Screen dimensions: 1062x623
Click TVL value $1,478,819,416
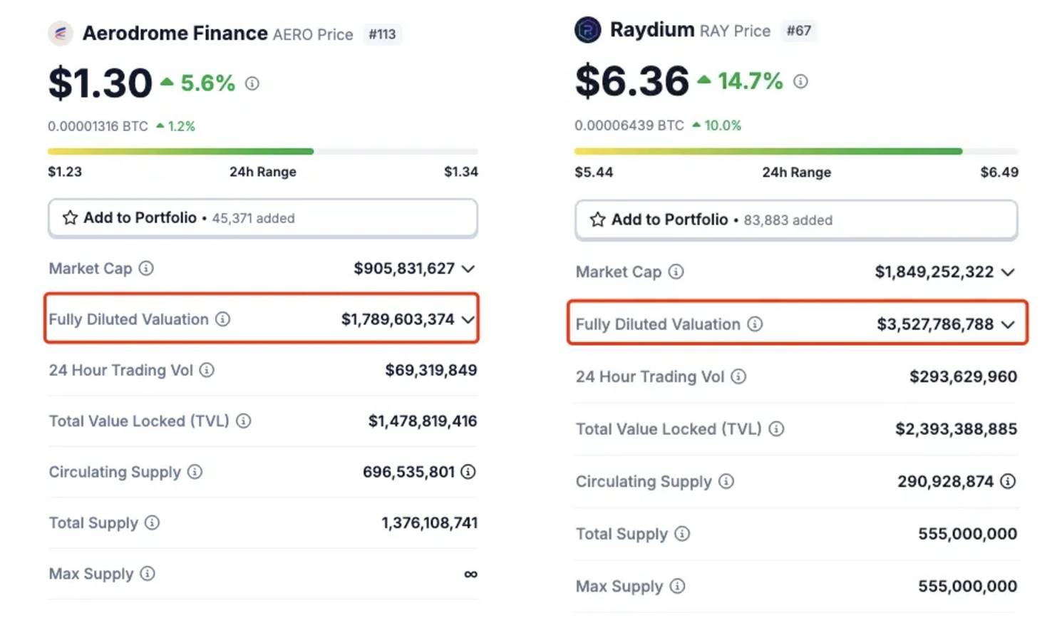point(423,421)
